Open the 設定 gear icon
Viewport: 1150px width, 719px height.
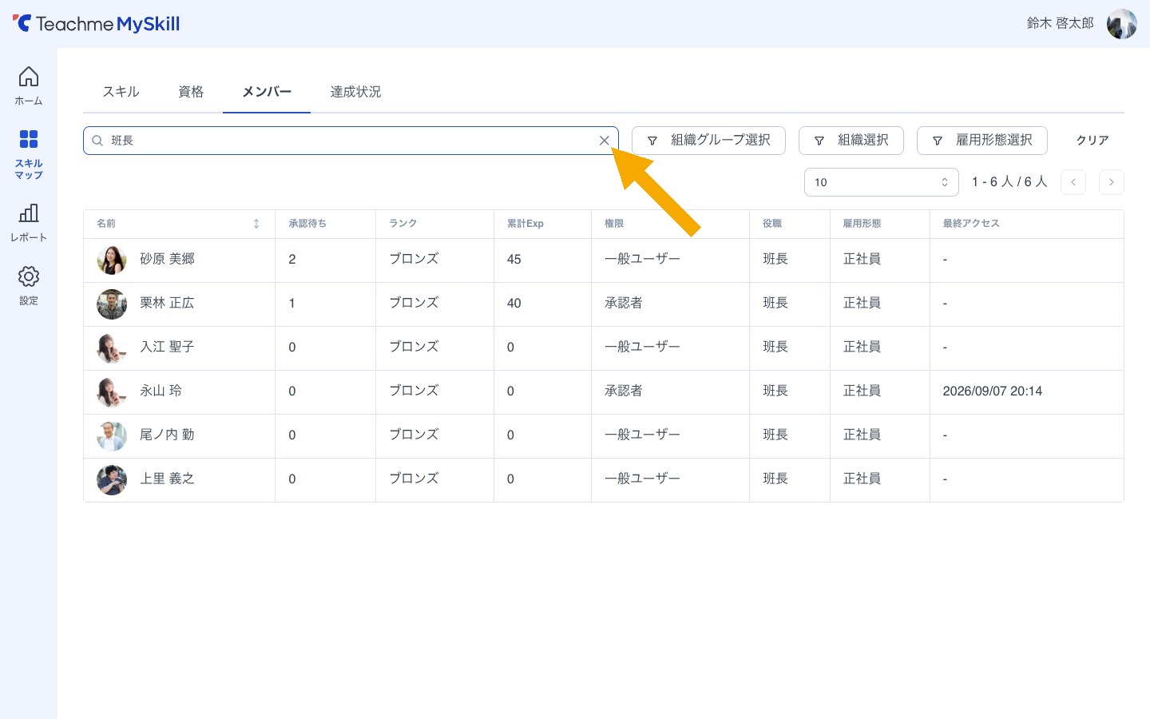coord(29,285)
